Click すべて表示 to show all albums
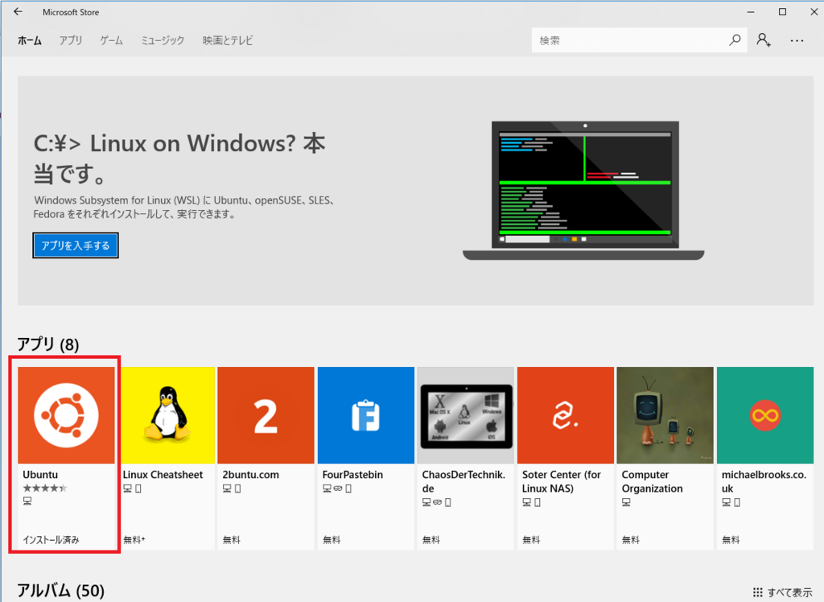 782,592
